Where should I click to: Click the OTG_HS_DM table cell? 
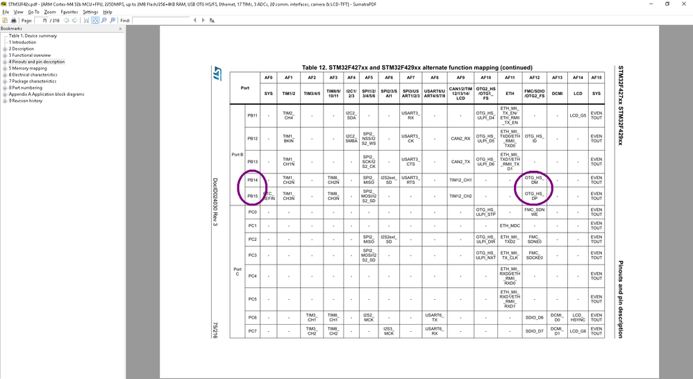[535, 180]
